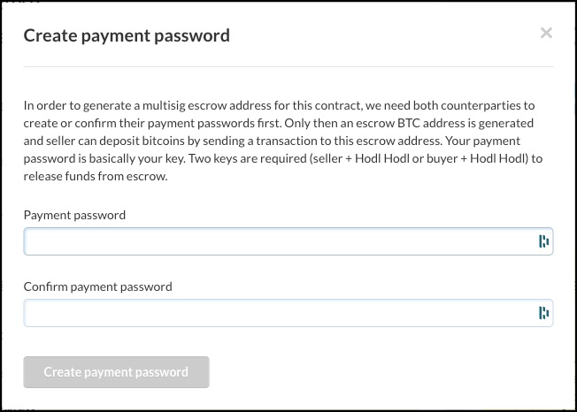This screenshot has width=577, height=412.
Task: Click the gray Create payment password button
Action: click(116, 372)
